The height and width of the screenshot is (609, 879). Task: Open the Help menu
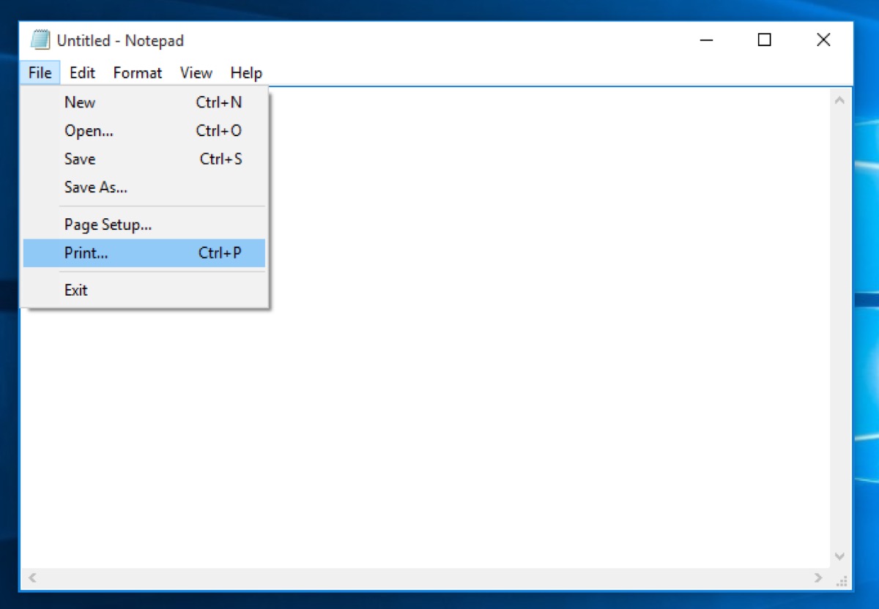[x=245, y=72]
